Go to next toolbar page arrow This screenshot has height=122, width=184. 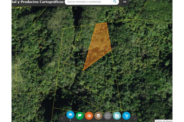[135, 119]
